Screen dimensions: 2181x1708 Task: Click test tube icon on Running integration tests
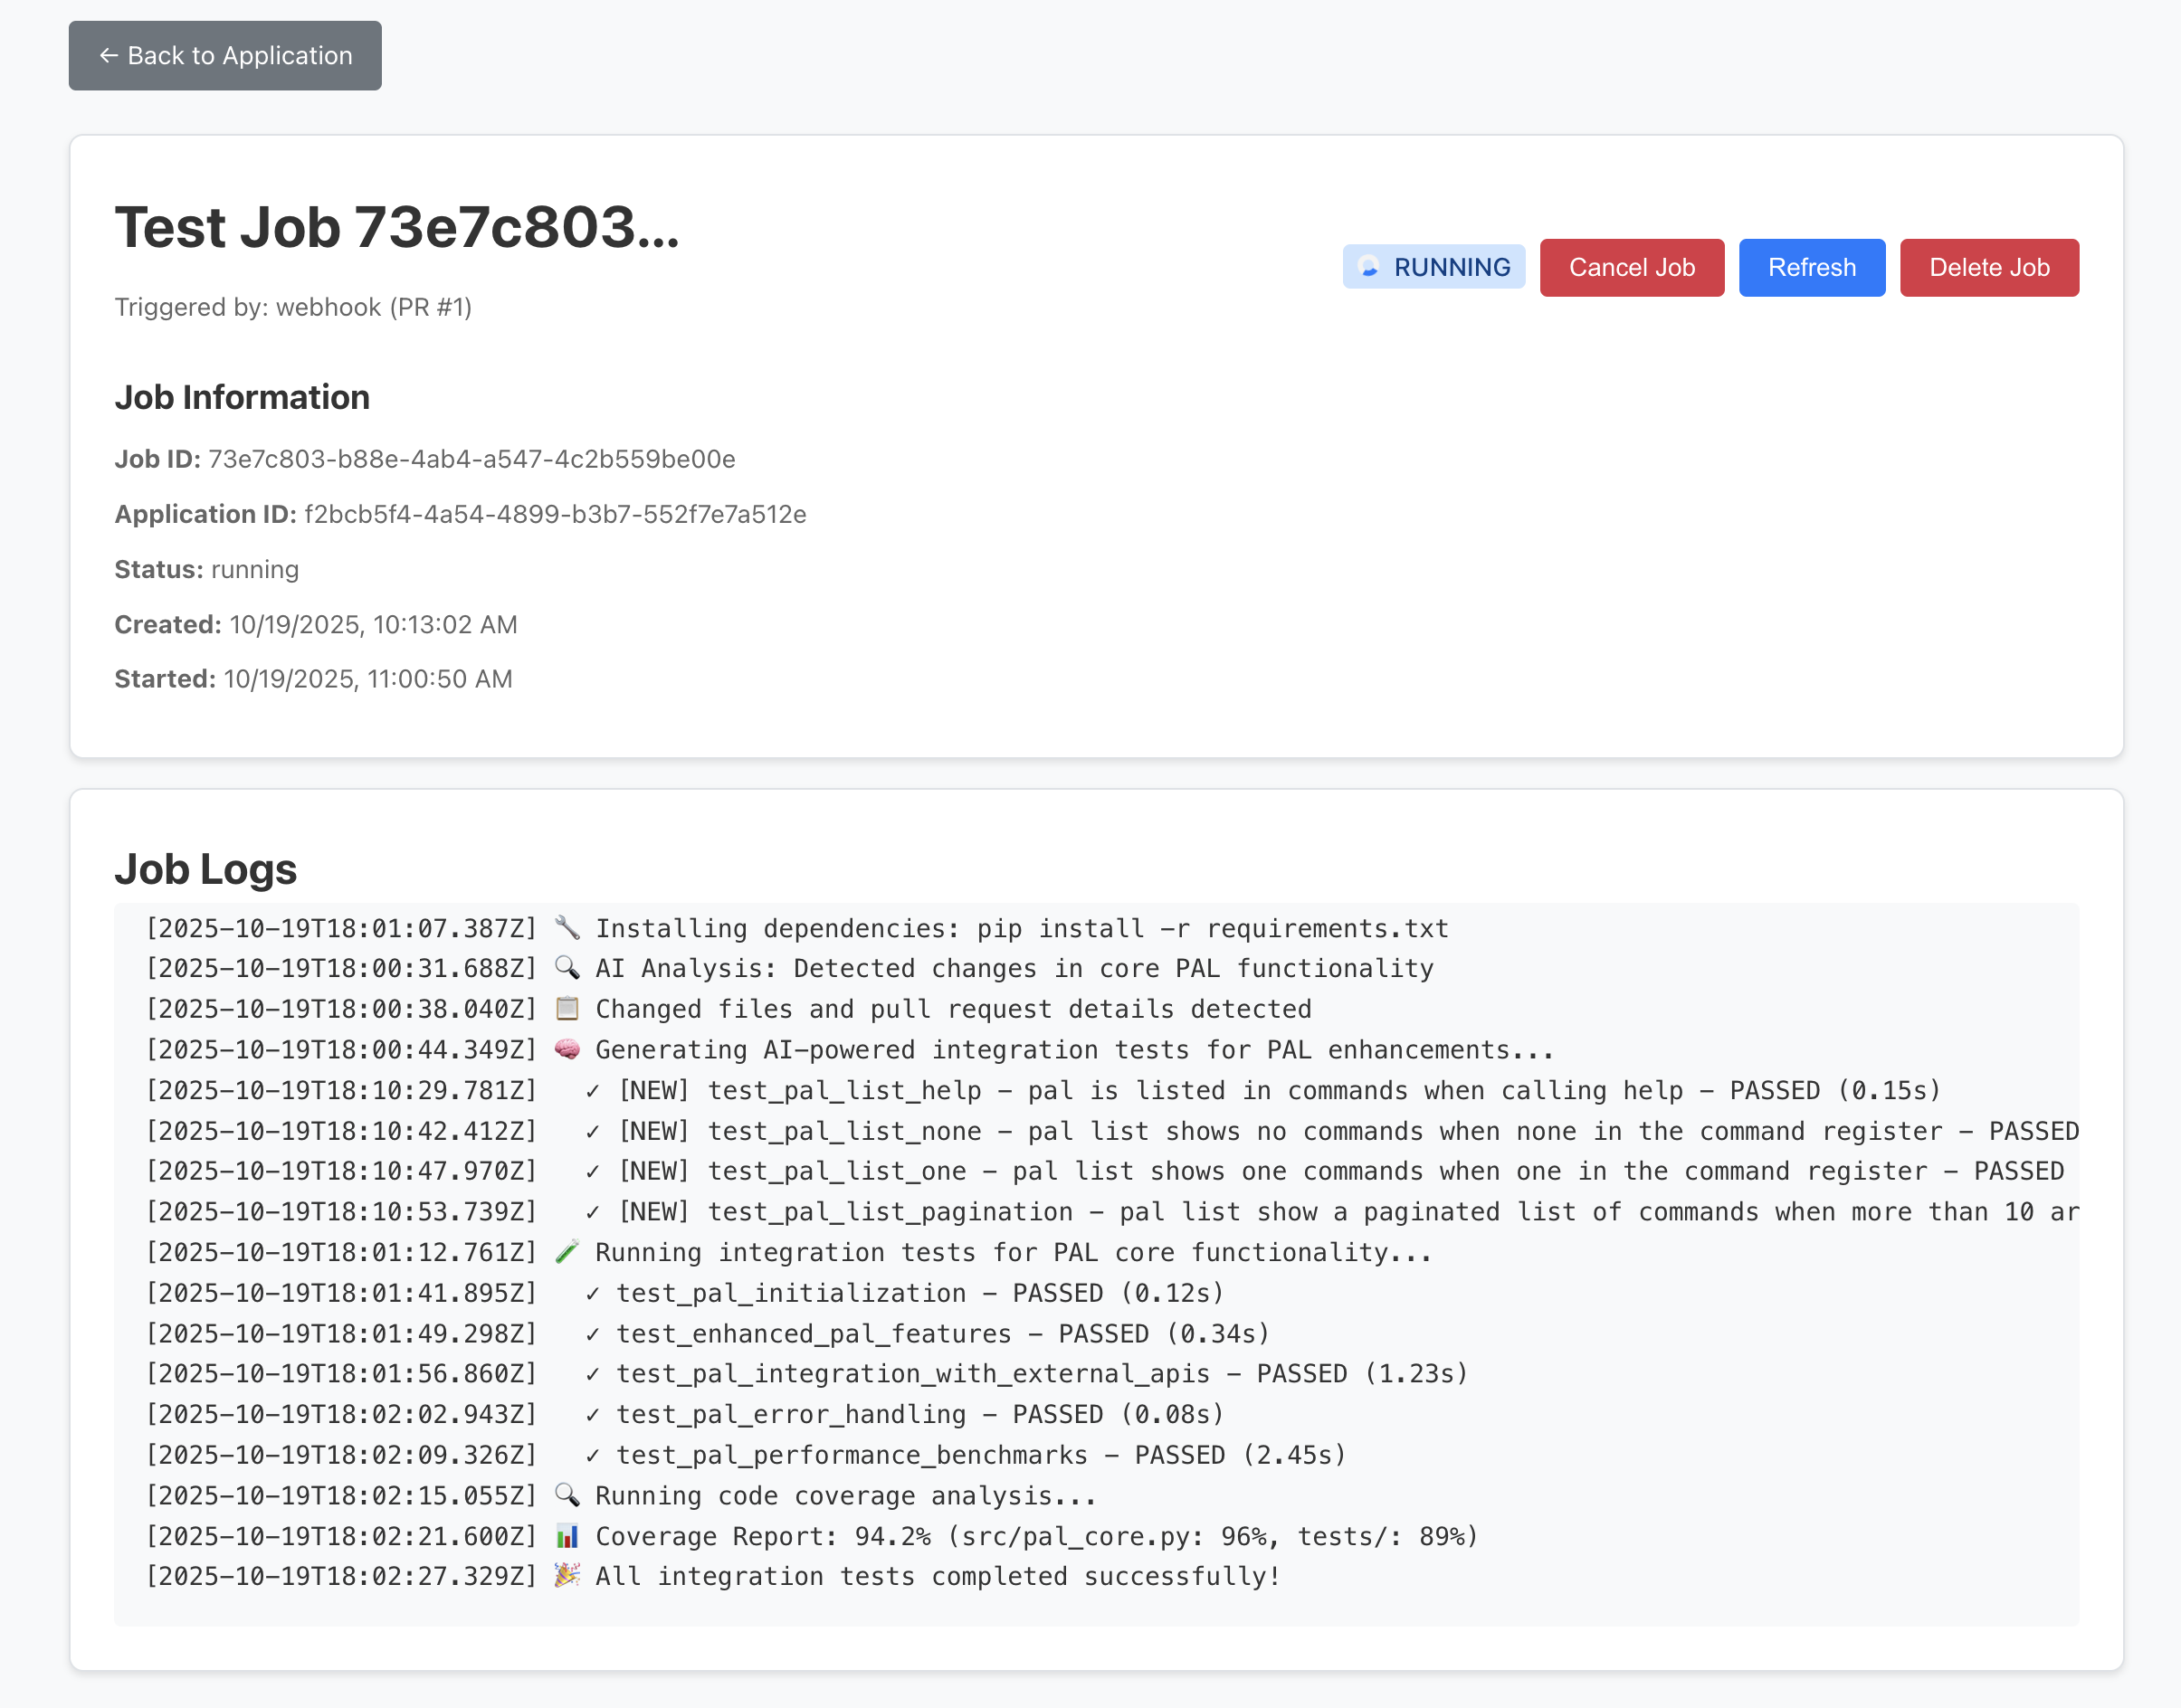click(567, 1252)
